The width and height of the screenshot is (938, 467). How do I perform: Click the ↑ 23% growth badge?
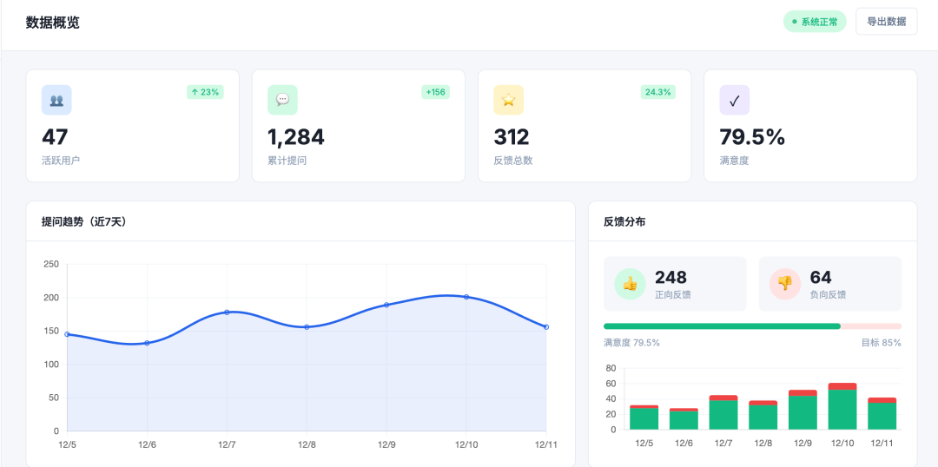click(205, 92)
